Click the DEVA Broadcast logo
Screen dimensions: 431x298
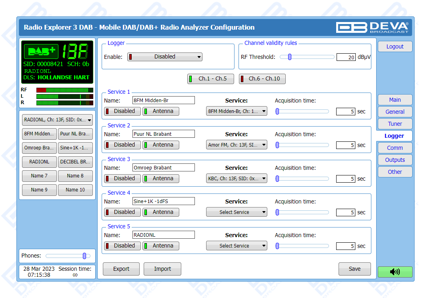click(x=372, y=27)
